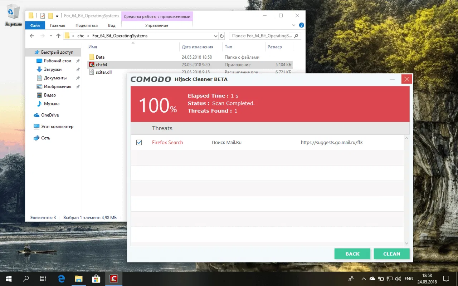Image resolution: width=458 pixels, height=286 pixels.
Task: Click the Поиск Mail.Ru threat description
Action: click(226, 142)
